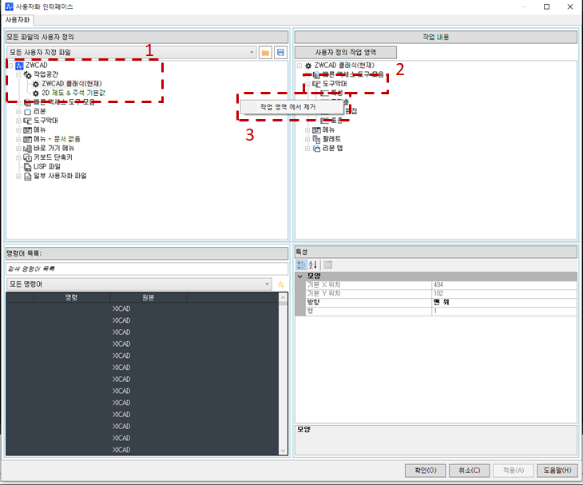Screen dimensions: 583x485
Task: Click the 메뉴 - 문서 없음 node icon
Action: click(x=27, y=139)
